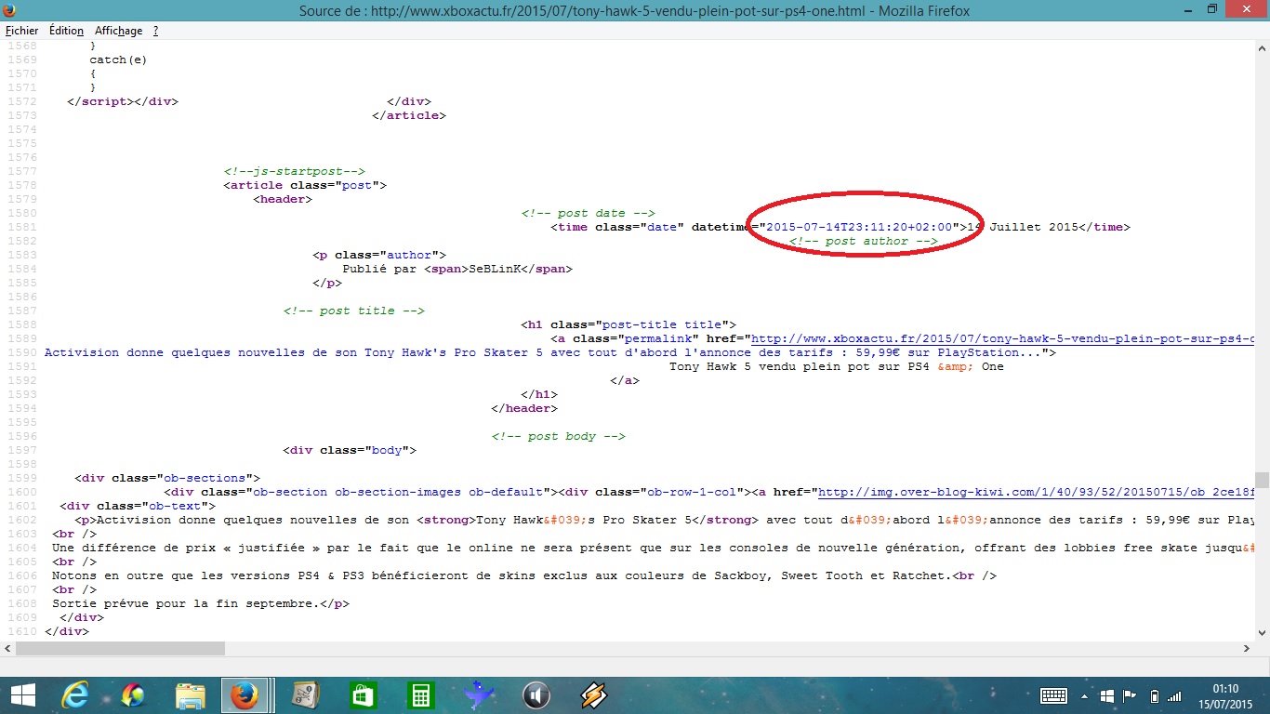Click the "<!-- post date -->" comment
Image resolution: width=1270 pixels, height=714 pixels.
pos(588,213)
